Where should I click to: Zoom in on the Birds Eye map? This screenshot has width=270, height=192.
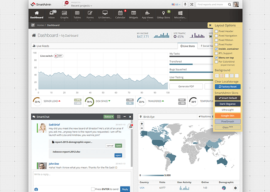[x=142, y=124]
